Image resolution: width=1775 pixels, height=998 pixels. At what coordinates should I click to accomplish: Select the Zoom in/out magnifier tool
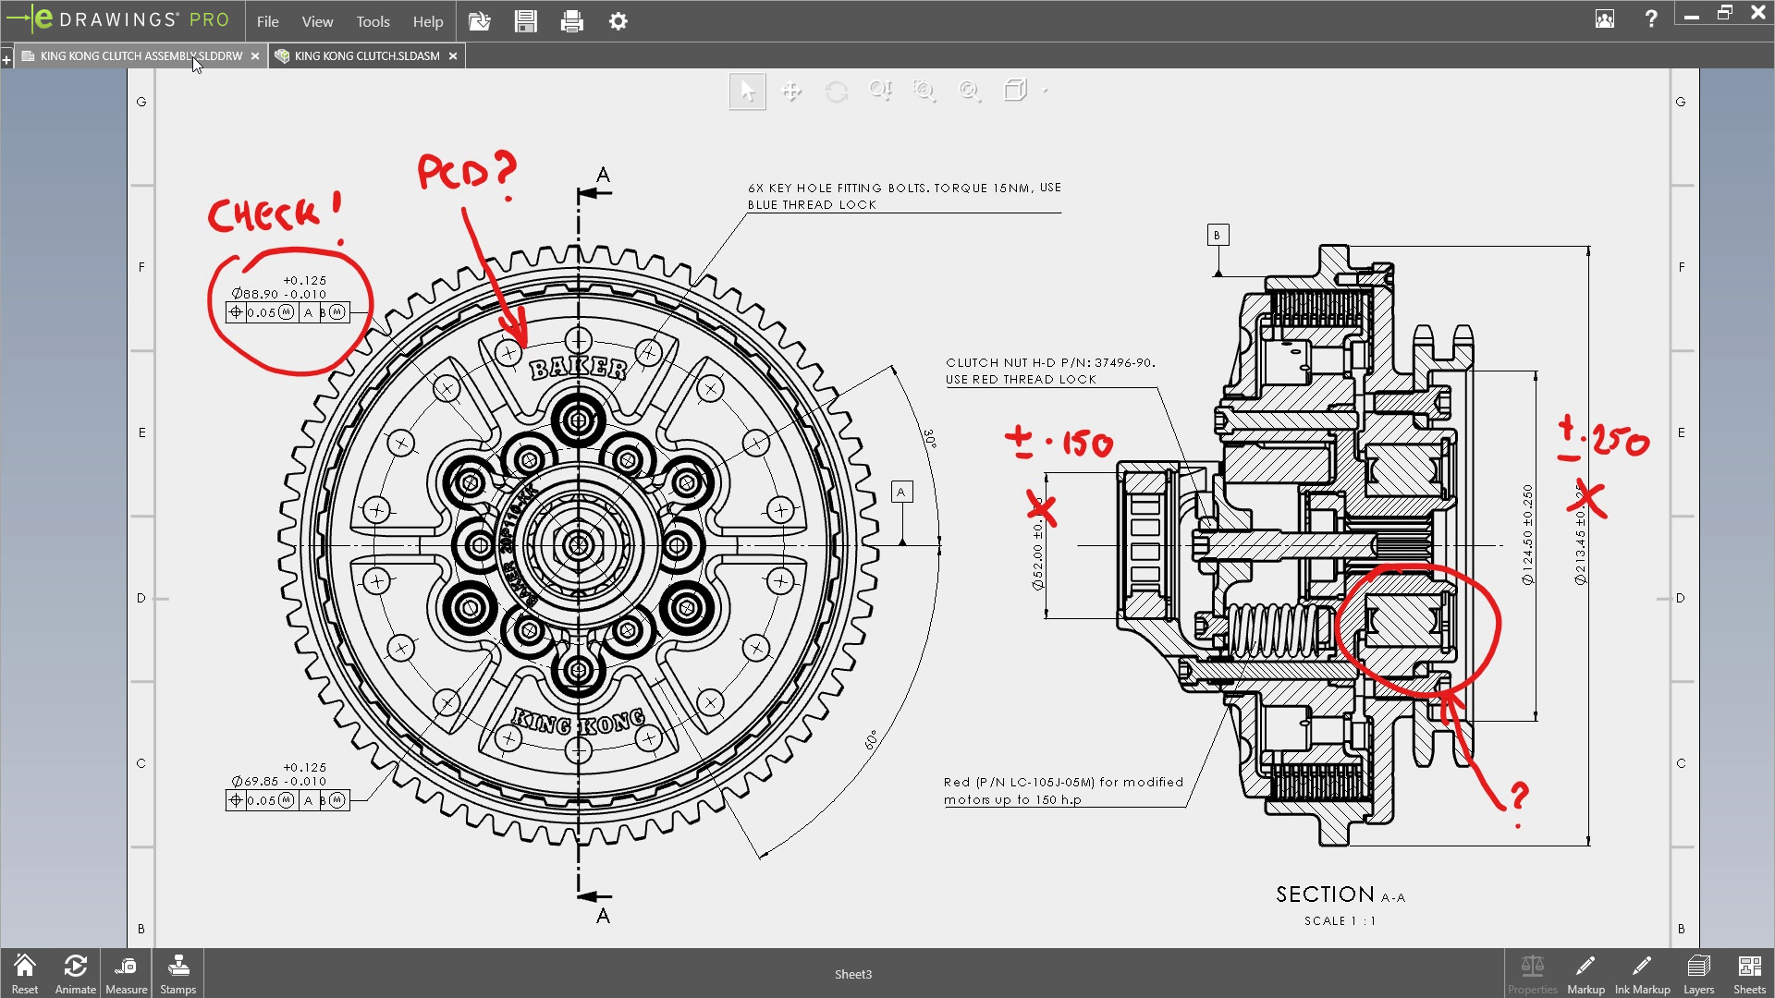pyautogui.click(x=880, y=91)
